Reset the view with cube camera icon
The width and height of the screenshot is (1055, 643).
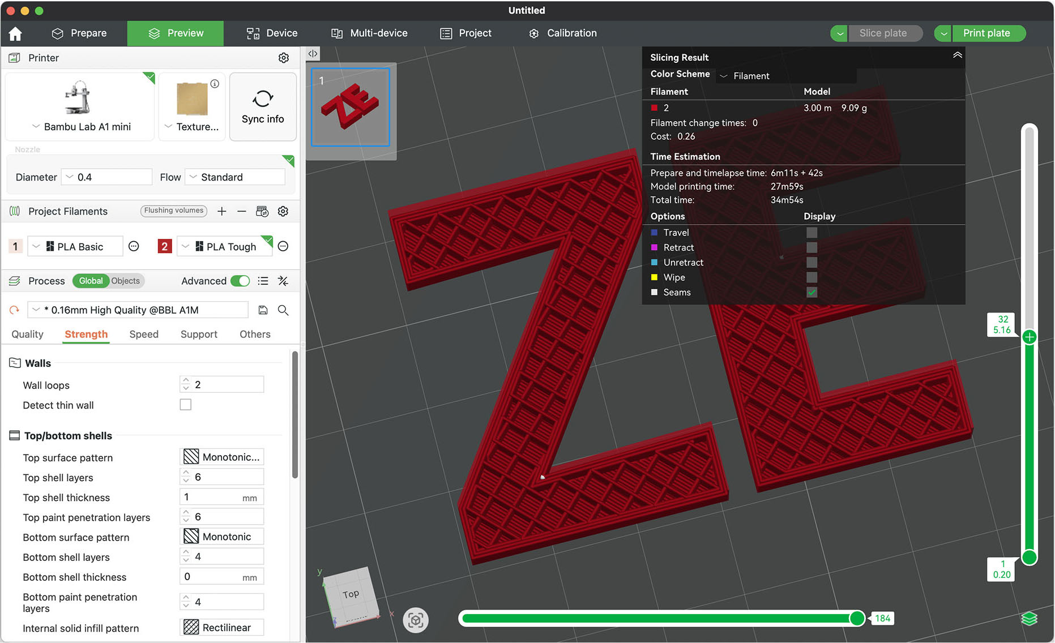(415, 620)
